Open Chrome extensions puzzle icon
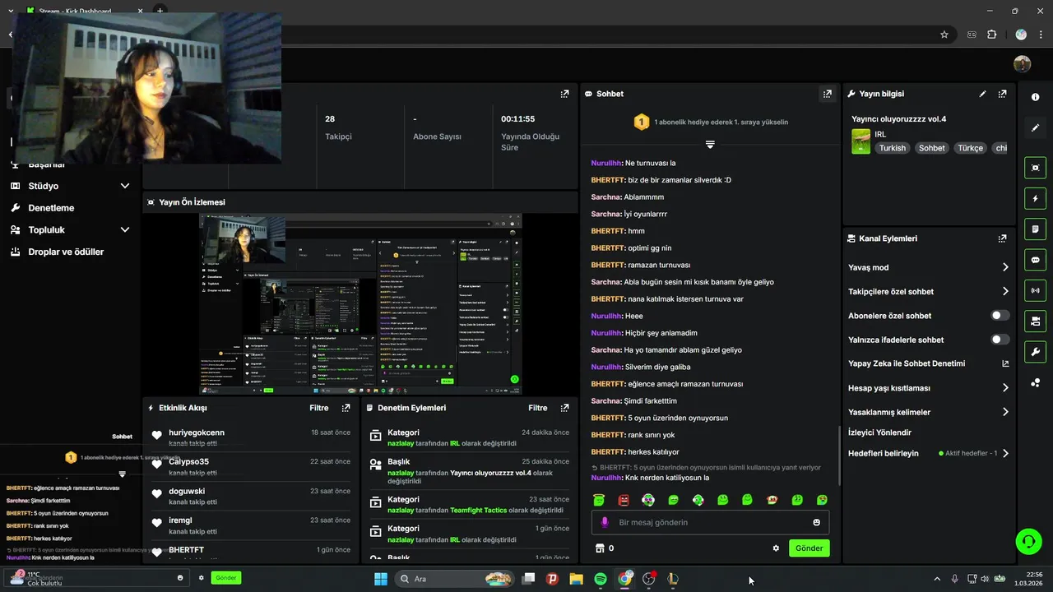The image size is (1053, 592). 991,35
